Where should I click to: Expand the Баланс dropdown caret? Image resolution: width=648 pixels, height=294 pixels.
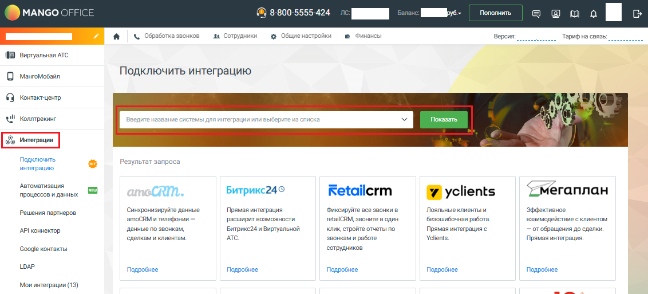460,14
